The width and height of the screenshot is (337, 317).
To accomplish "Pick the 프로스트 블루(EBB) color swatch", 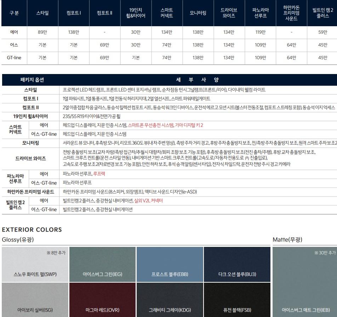I will 170,264.
